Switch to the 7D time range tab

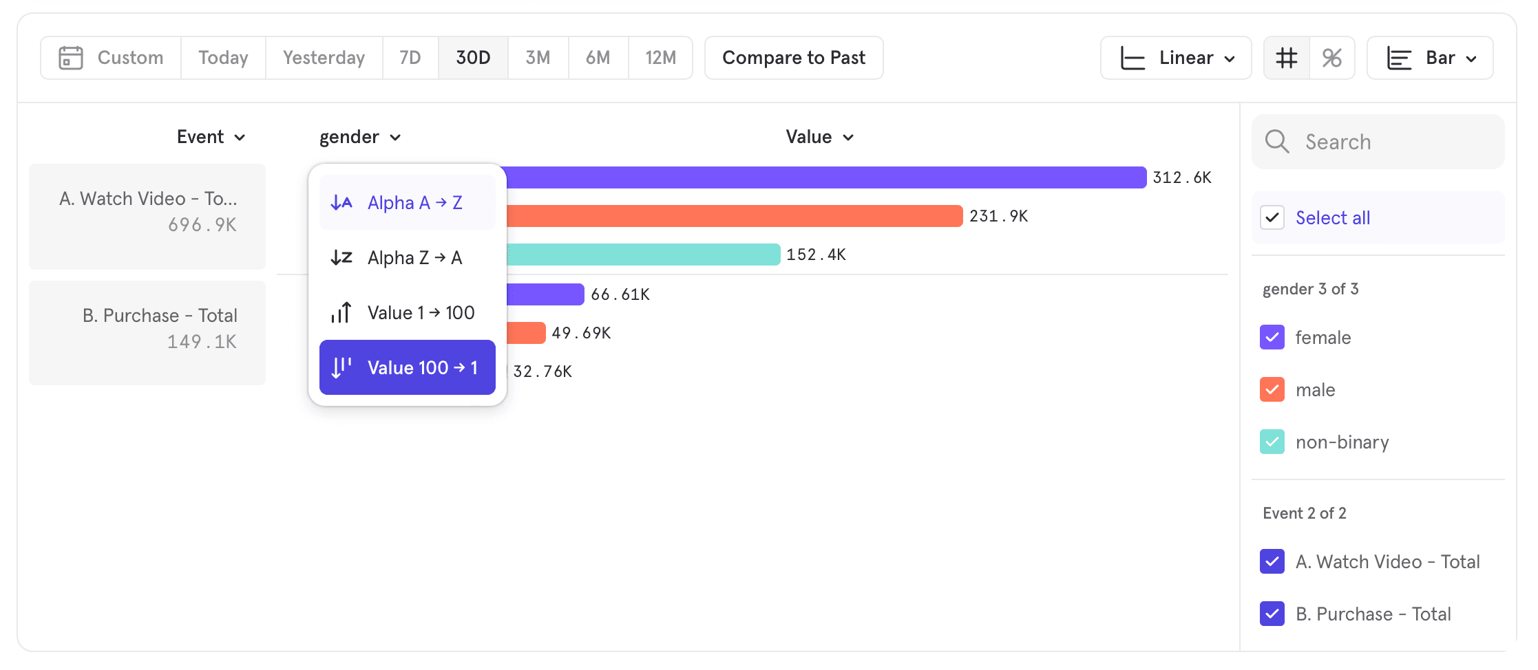pos(410,58)
